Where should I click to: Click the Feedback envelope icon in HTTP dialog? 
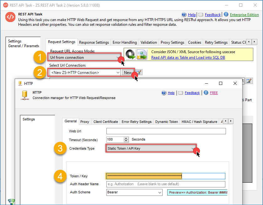tap(180, 93)
